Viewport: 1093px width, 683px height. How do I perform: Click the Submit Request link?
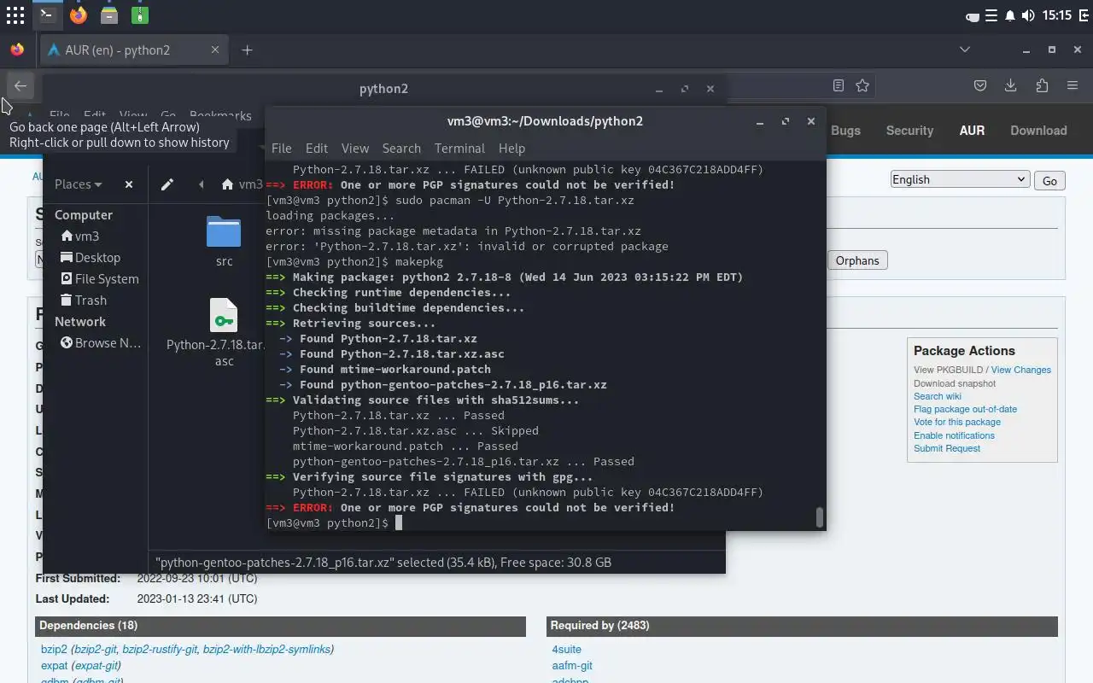(x=947, y=448)
